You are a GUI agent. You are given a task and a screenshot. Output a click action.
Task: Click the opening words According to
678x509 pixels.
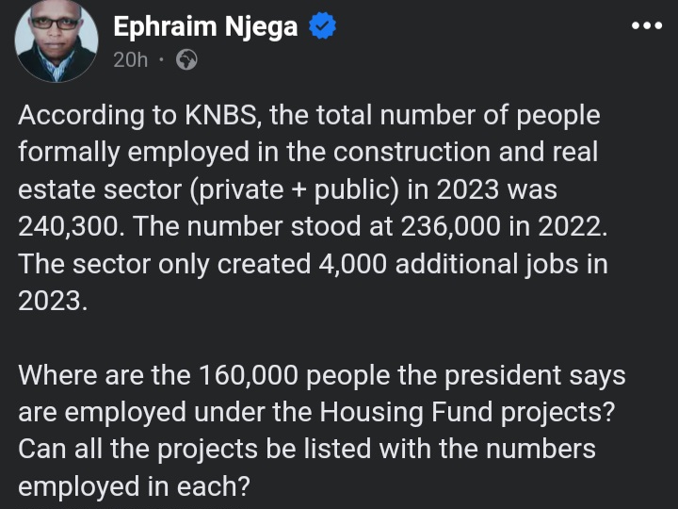pyautogui.click(x=97, y=116)
